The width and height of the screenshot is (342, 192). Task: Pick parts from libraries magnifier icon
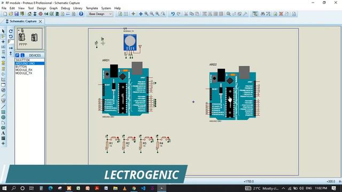(x=228, y=14)
